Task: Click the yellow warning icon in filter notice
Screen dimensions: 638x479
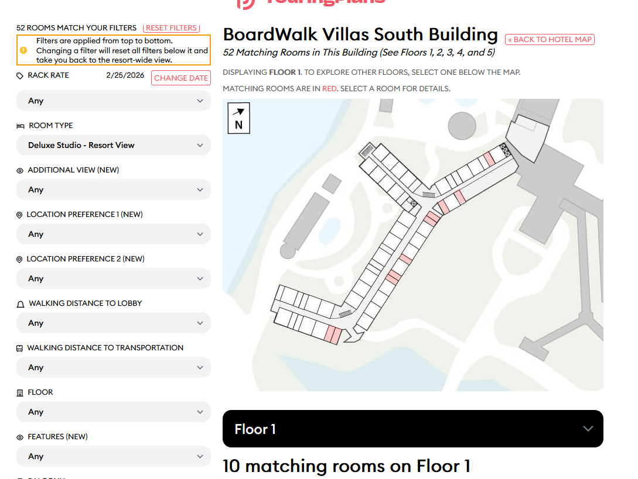Action: click(23, 50)
